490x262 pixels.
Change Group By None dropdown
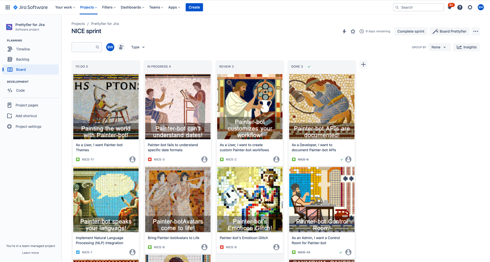439,47
